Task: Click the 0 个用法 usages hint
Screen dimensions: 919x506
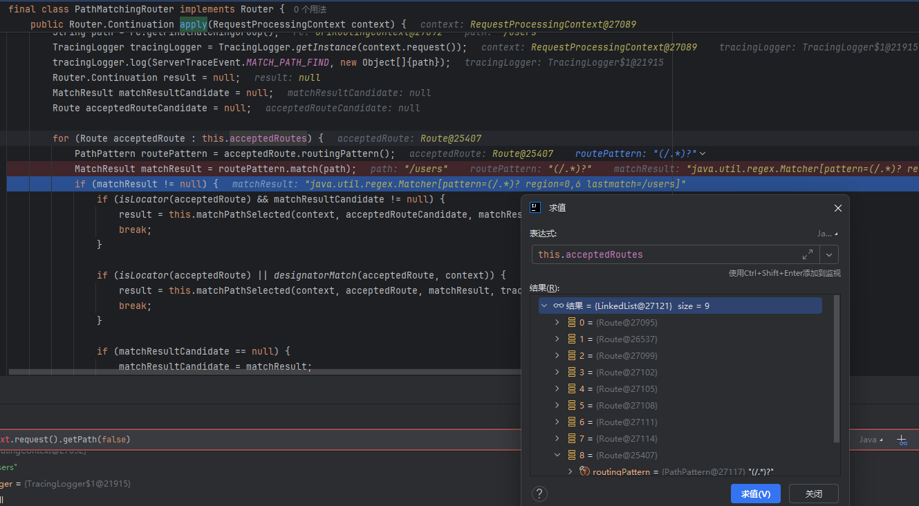Action: tap(310, 10)
